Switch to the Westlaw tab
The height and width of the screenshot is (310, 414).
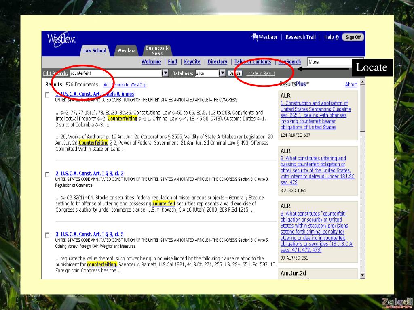coord(126,50)
